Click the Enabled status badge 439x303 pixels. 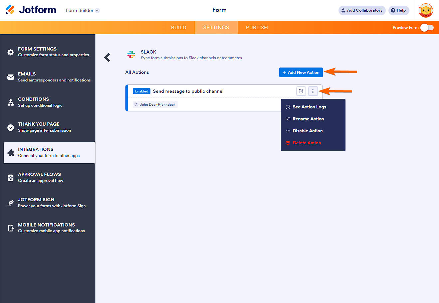coord(141,91)
